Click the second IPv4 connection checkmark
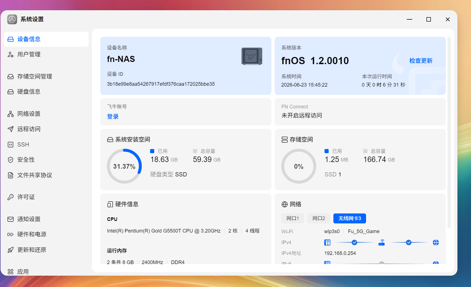This screenshot has height=287, width=471. pos(409,242)
